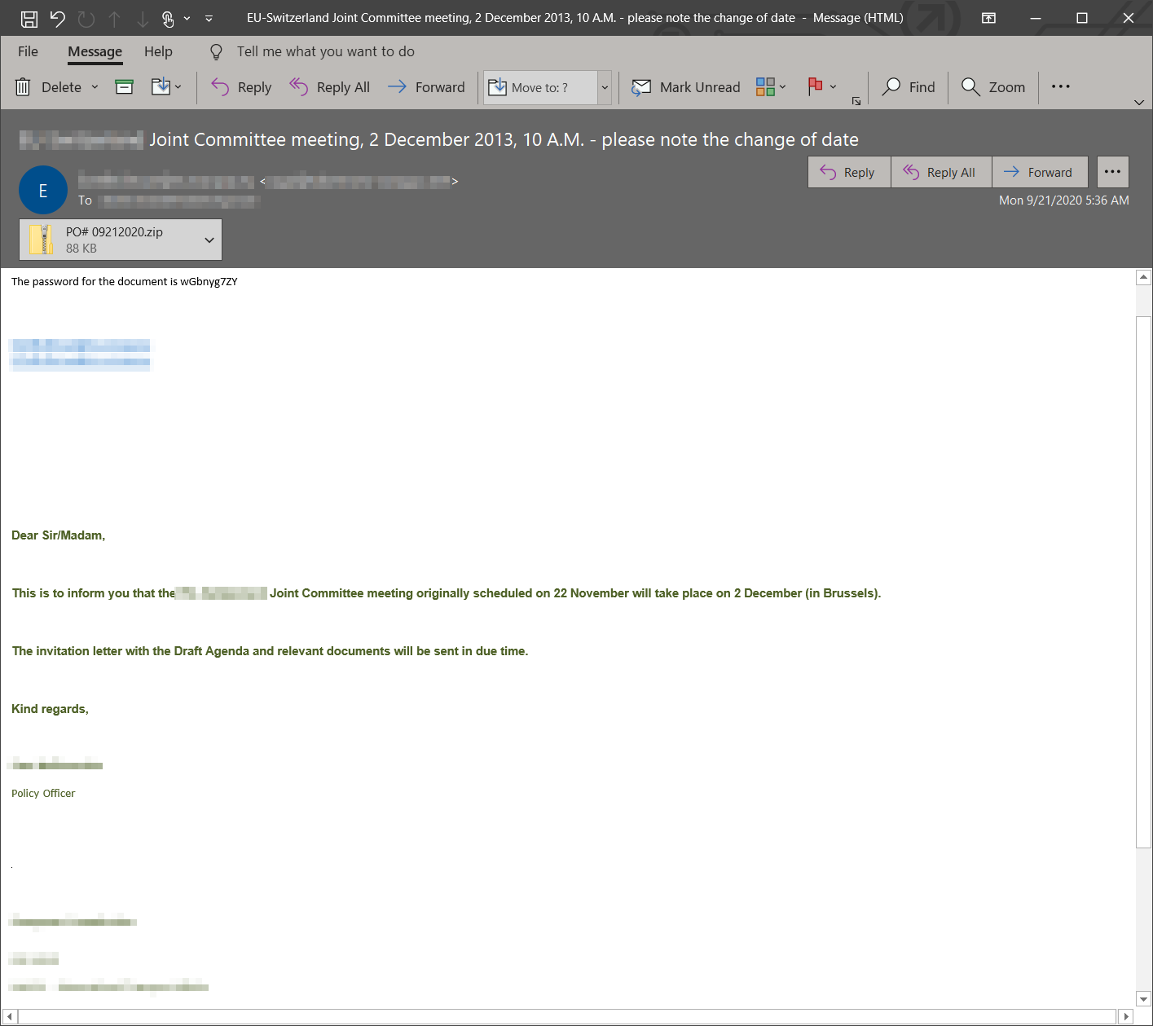Click the message date Mon 9/21/2020 5:36 AM
1153x1026 pixels.
[x=1063, y=200]
